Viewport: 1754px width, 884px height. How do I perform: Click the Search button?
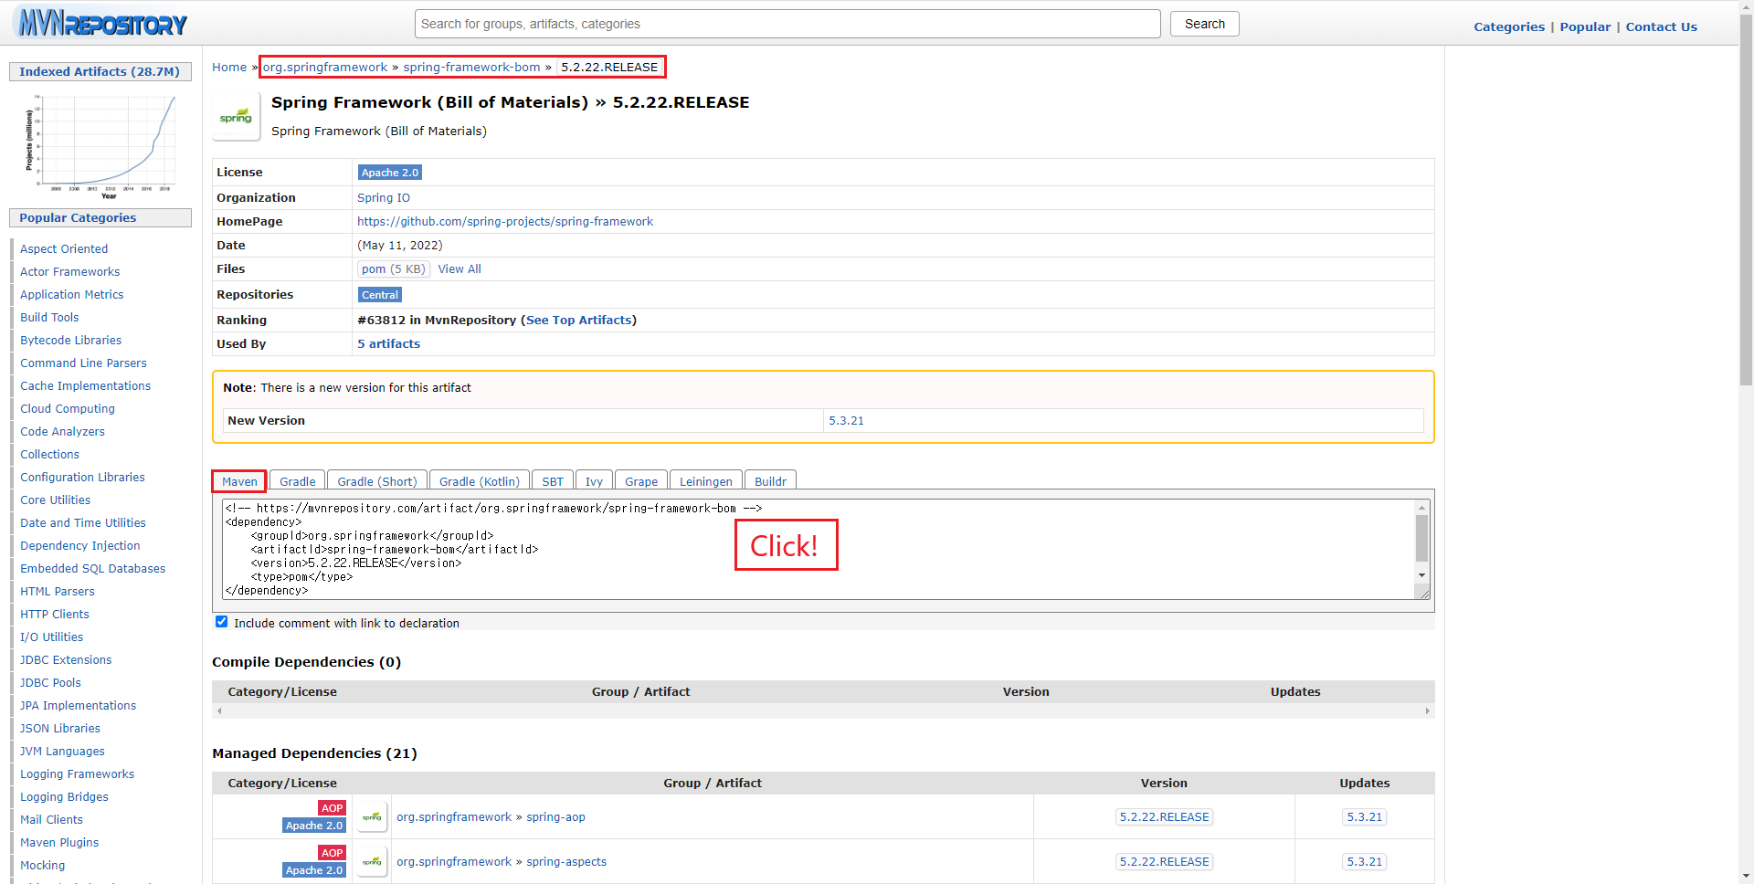tap(1205, 24)
